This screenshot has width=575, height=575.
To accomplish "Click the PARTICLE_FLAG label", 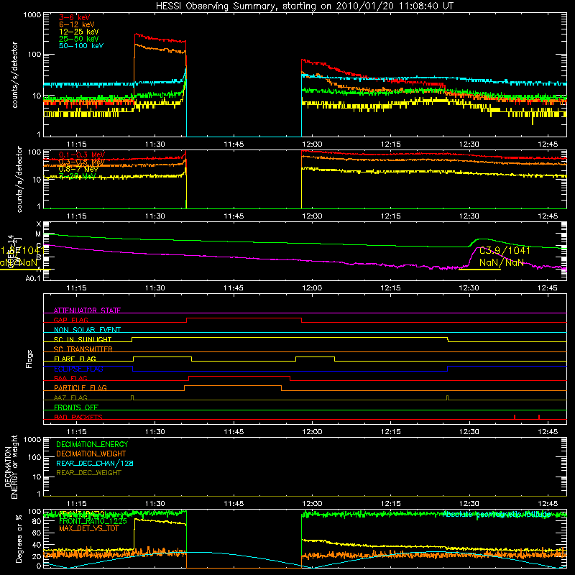I will 80,387.
